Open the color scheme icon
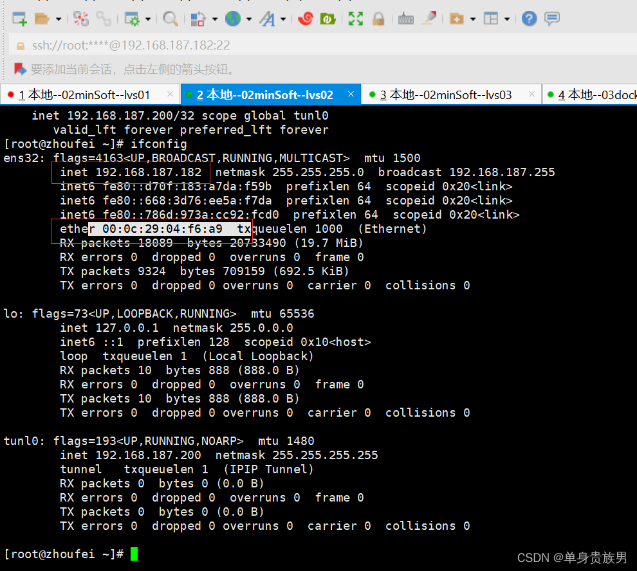This screenshot has height=571, width=637. click(x=198, y=19)
